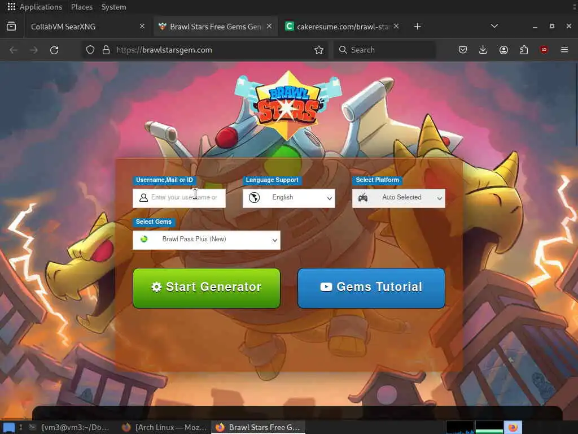
Task: Close the cakeresume.com tab
Action: click(x=396, y=26)
